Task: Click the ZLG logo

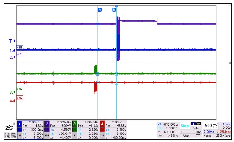Action: tap(10, 127)
